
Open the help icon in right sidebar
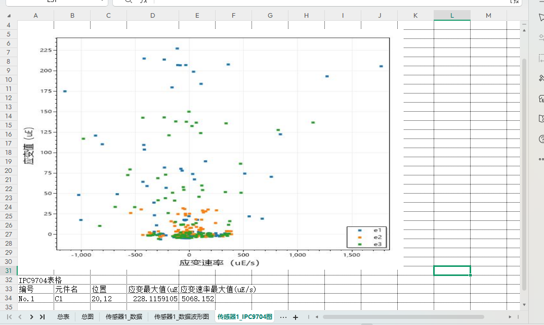(x=540, y=139)
